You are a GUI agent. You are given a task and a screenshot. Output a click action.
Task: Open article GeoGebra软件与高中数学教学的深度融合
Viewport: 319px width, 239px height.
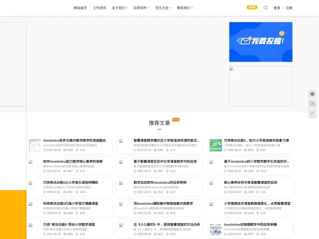coord(74,140)
